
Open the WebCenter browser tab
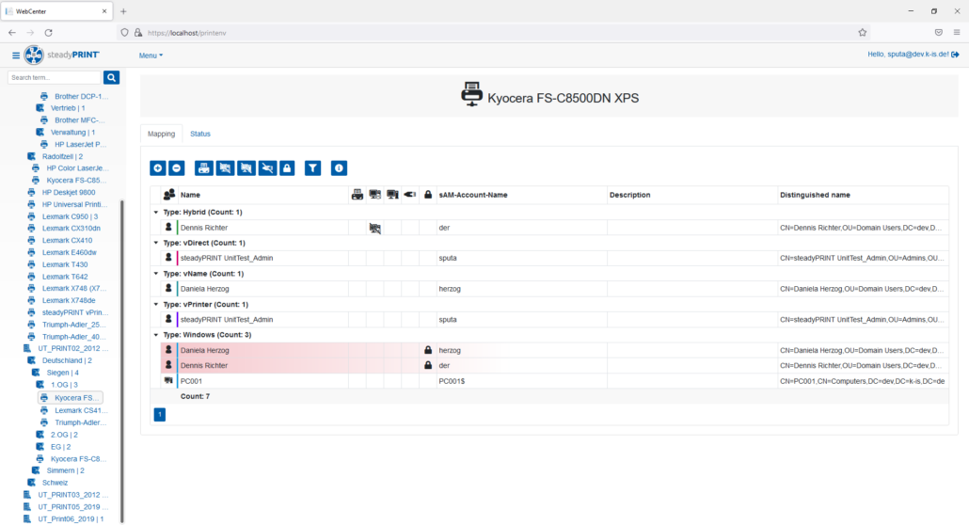(56, 11)
